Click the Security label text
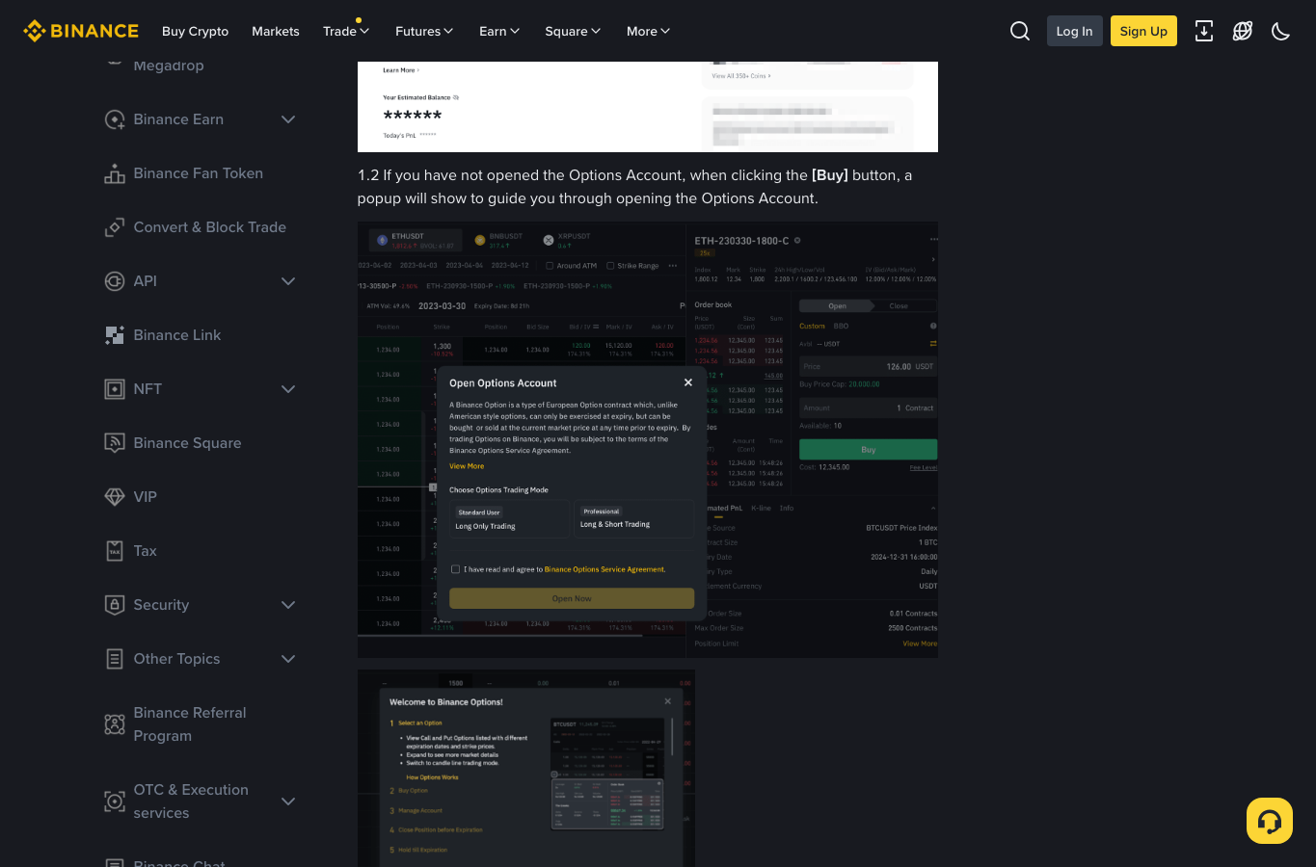This screenshot has height=867, width=1316. point(161,605)
